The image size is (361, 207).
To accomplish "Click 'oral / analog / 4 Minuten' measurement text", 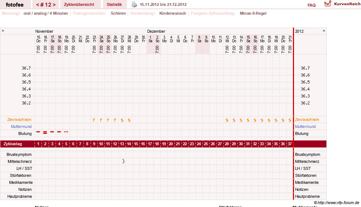I will point(46,13).
